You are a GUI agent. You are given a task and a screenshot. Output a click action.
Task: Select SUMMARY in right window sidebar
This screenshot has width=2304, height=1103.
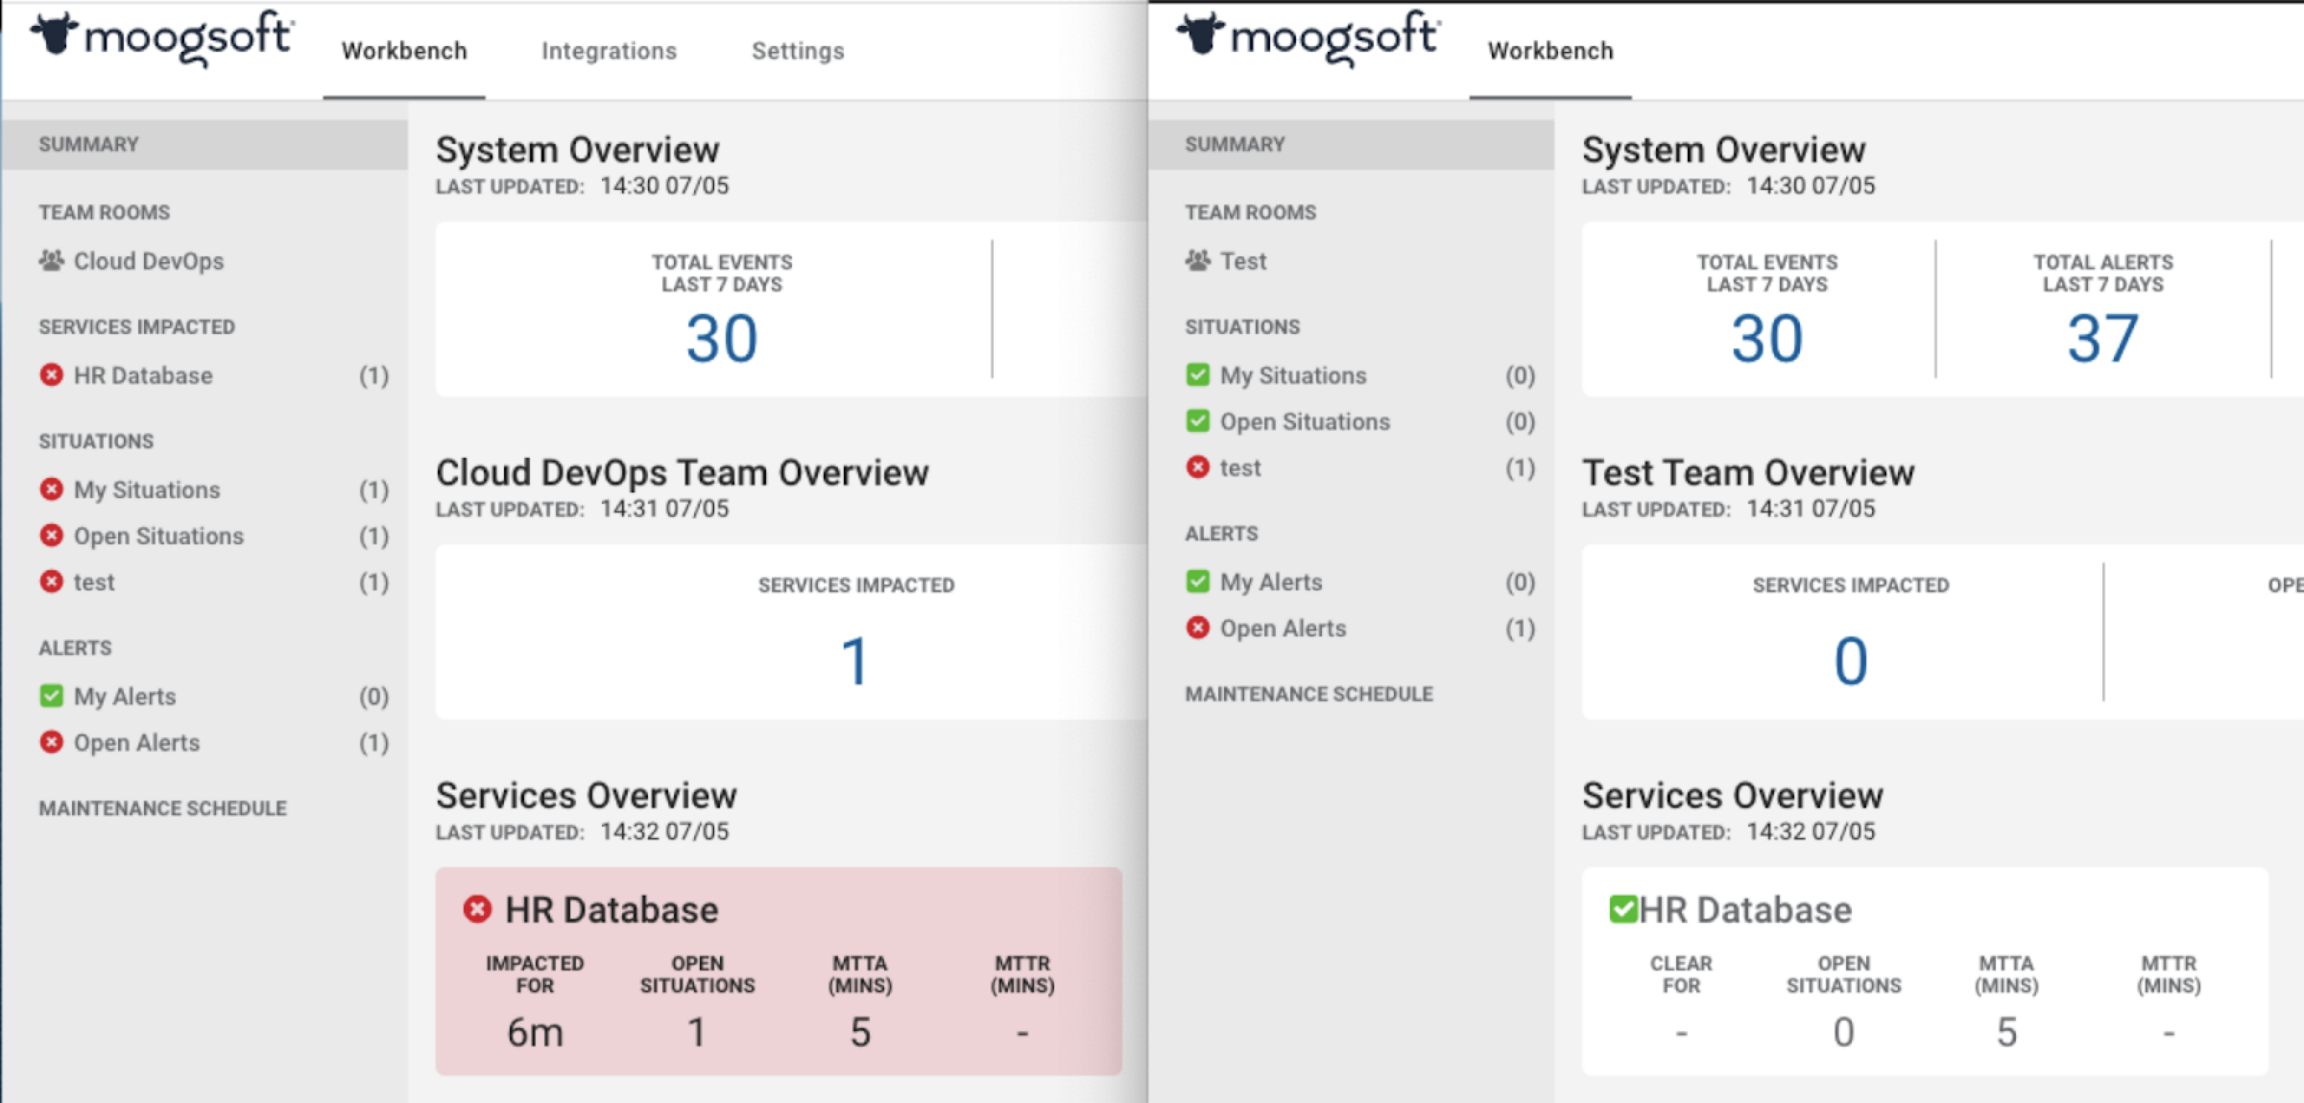tap(1351, 144)
